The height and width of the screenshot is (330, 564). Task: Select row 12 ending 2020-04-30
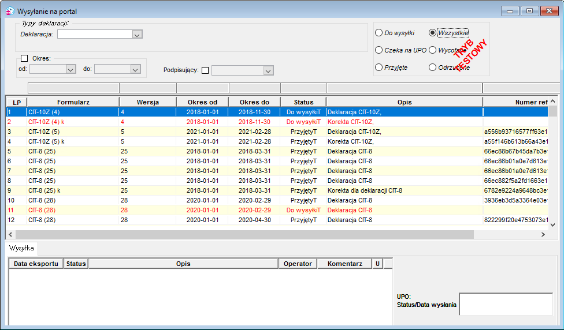click(277, 220)
